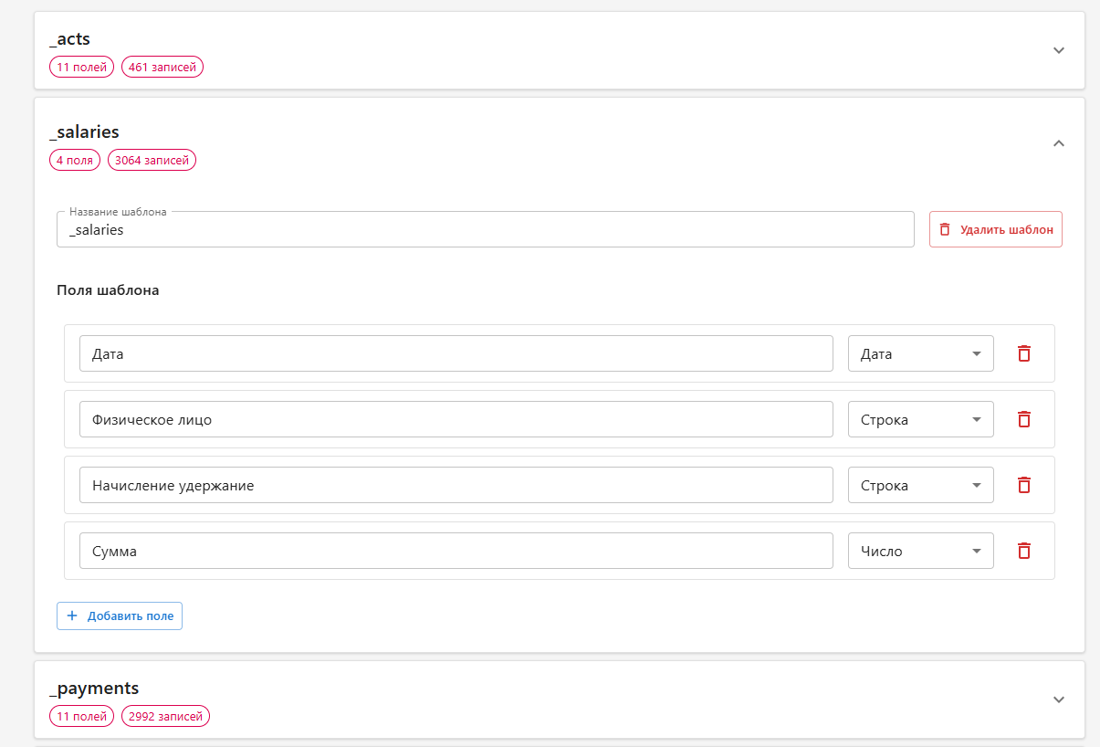Expand the _acts template chevron
The height and width of the screenshot is (747, 1100).
pos(1059,50)
